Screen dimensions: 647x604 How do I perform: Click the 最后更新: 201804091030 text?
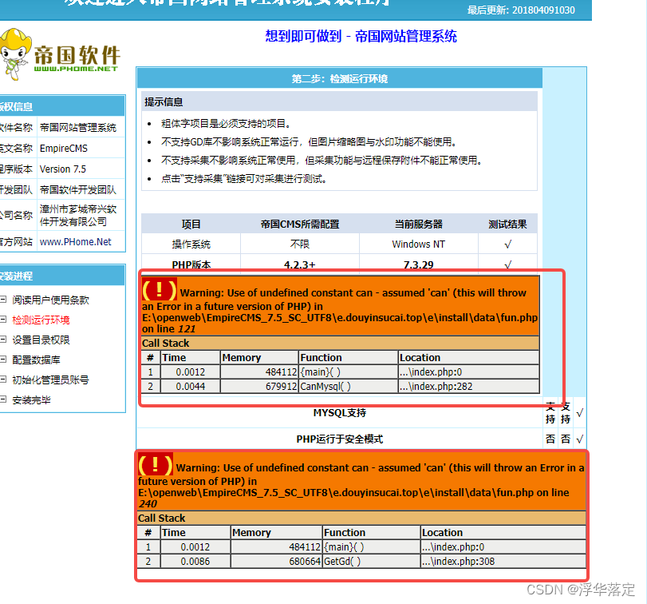click(521, 10)
